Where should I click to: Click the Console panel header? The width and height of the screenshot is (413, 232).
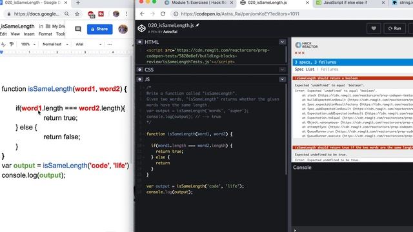click(302, 168)
